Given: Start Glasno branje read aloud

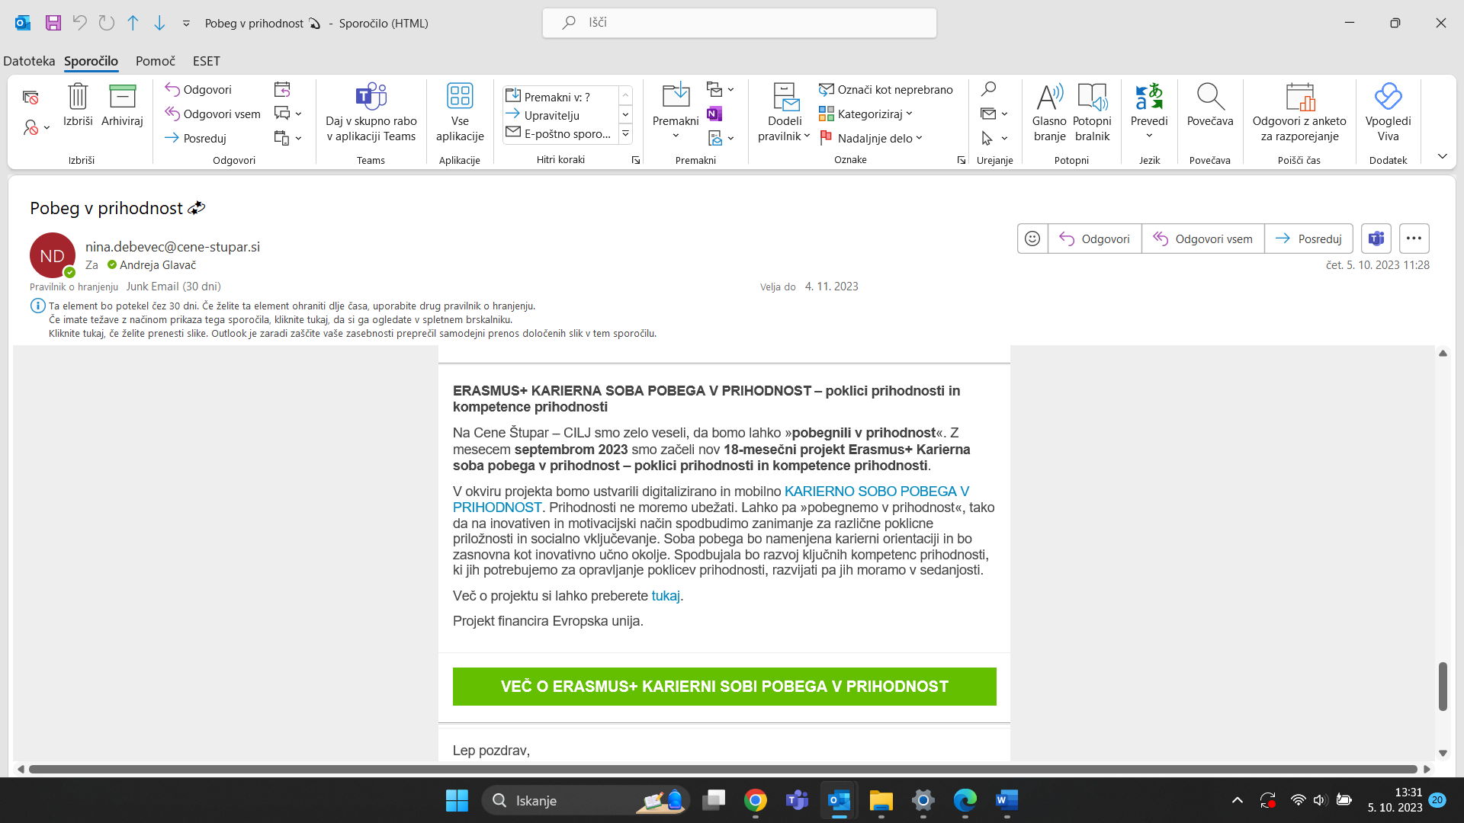Looking at the screenshot, I should (1049, 98).
